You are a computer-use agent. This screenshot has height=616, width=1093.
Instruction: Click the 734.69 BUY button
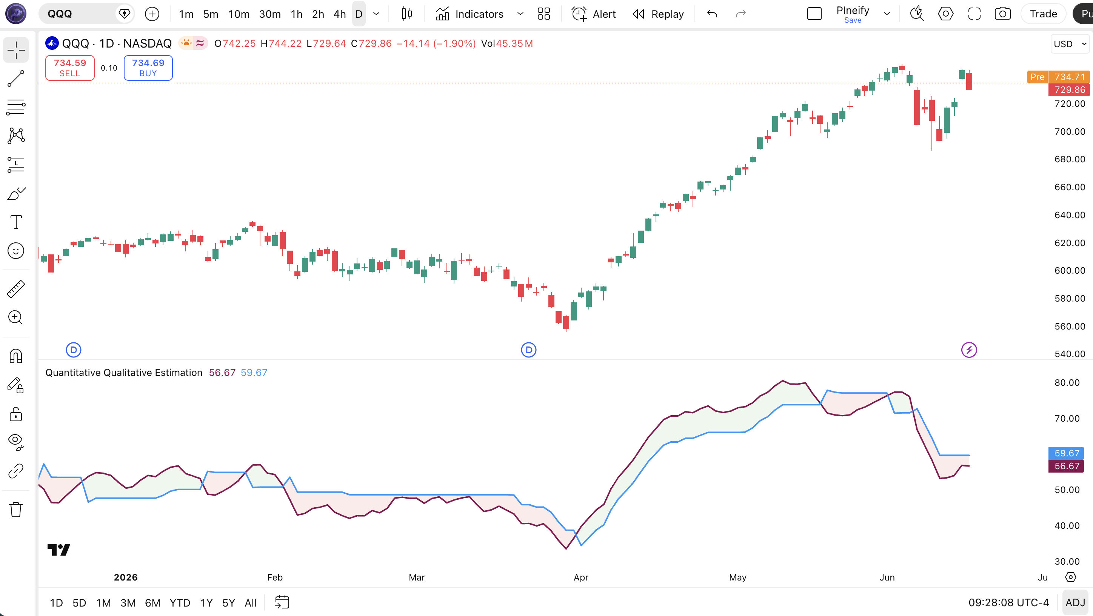click(x=148, y=68)
